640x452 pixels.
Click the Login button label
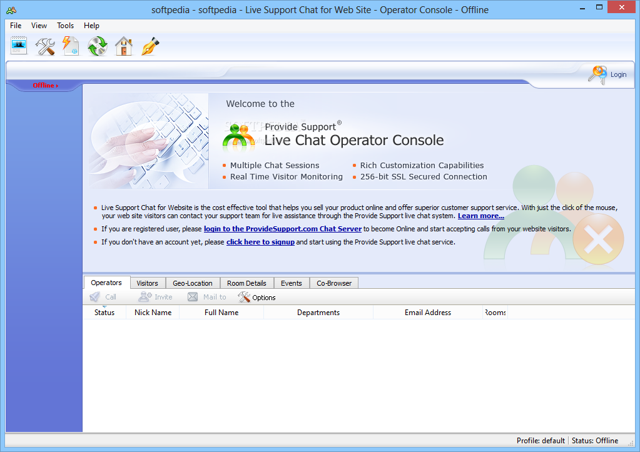pos(618,74)
